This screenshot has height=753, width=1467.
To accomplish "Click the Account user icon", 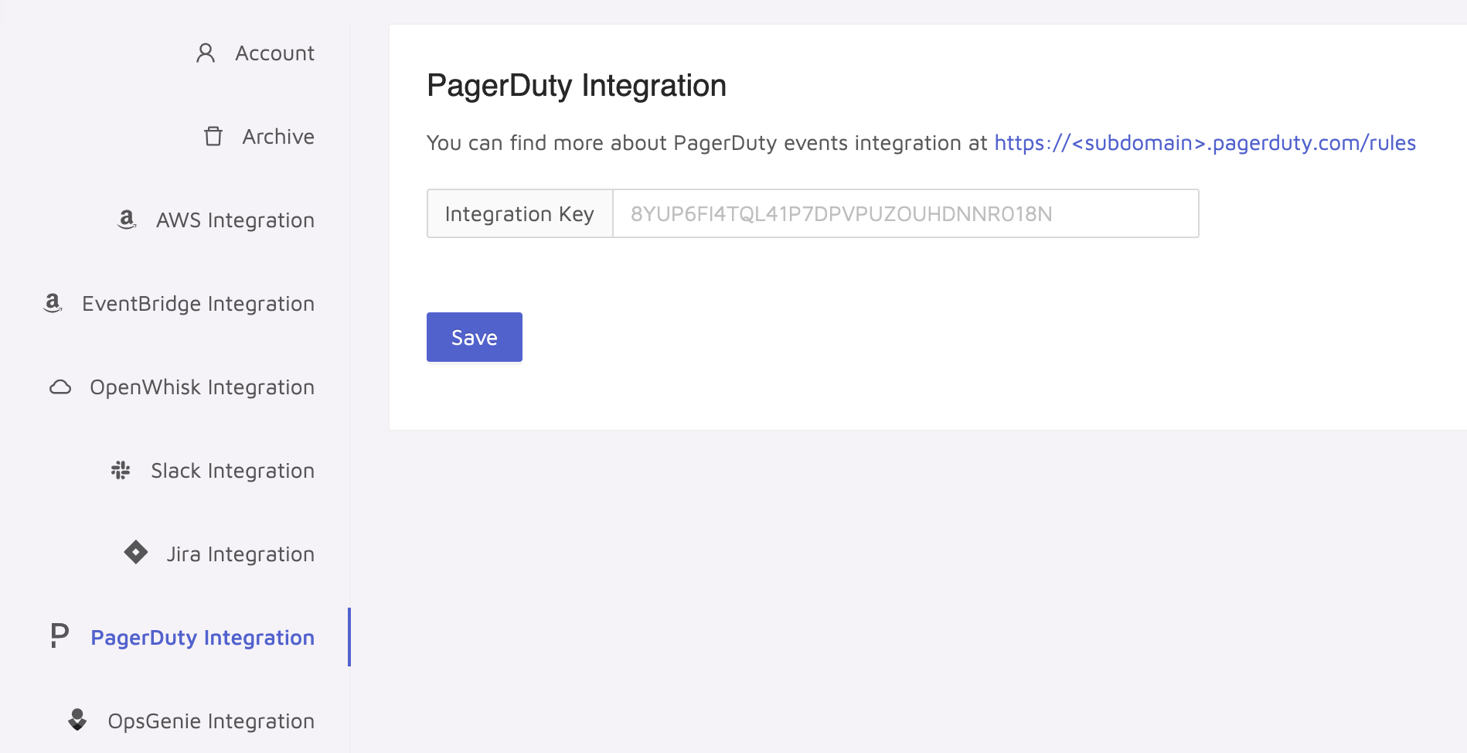I will click(x=206, y=53).
